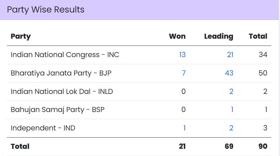The width and height of the screenshot is (280, 156).
Task: Click the Total column header
Action: (258, 37)
